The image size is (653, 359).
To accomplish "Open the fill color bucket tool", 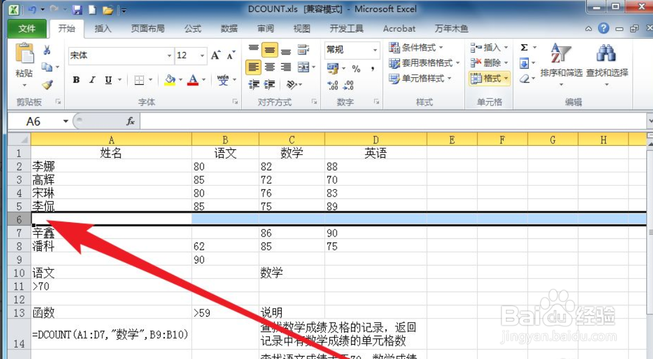I will tap(171, 79).
